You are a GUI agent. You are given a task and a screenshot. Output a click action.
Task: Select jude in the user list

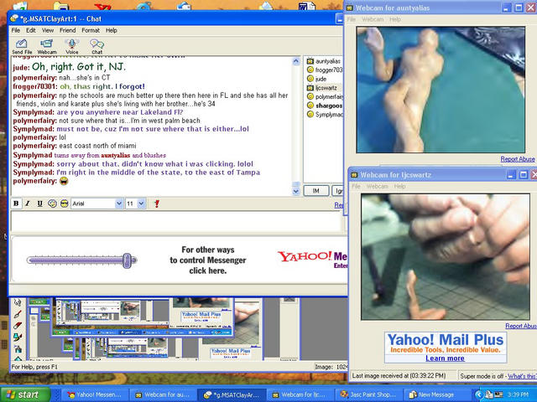317,79
